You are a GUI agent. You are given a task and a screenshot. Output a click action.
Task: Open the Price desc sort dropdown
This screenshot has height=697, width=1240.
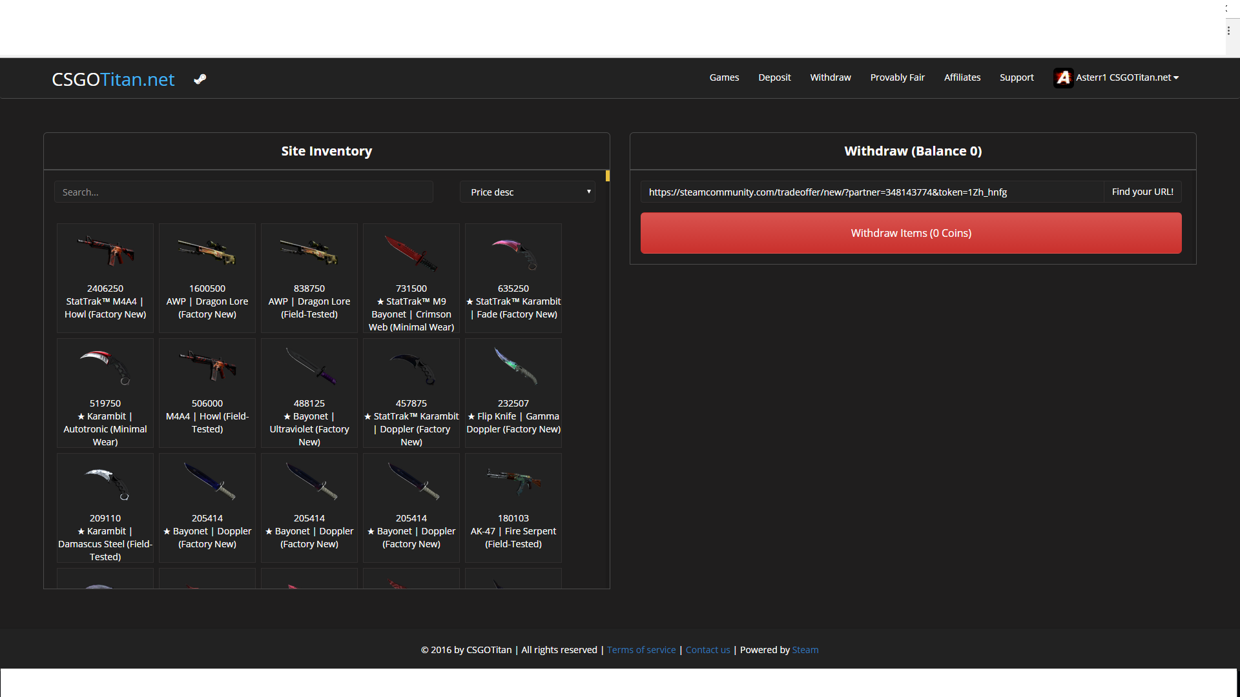click(528, 192)
